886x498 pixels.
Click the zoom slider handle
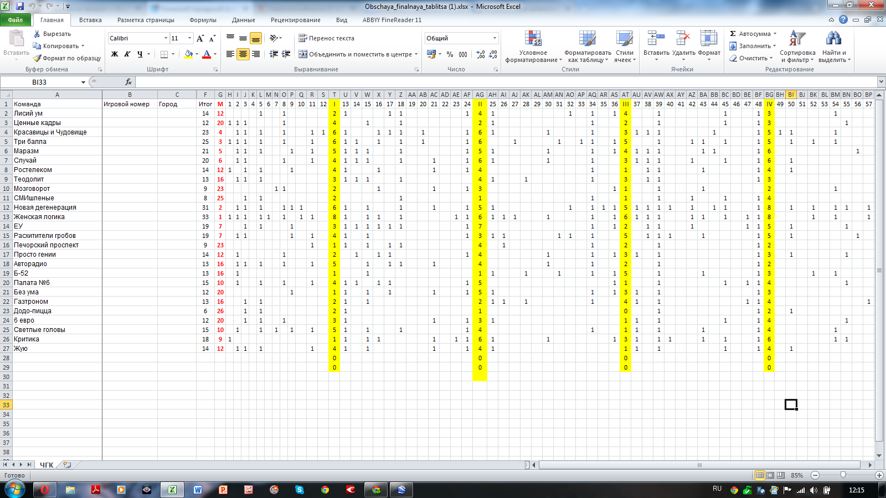click(843, 475)
